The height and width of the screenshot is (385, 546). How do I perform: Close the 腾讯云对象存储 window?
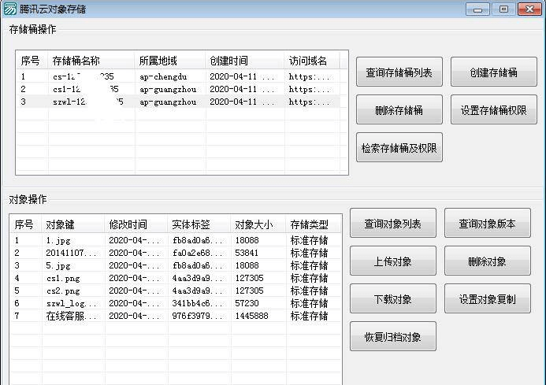529,9
